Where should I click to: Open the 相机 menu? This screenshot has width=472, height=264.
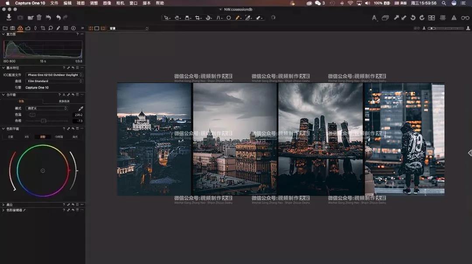[120, 3]
